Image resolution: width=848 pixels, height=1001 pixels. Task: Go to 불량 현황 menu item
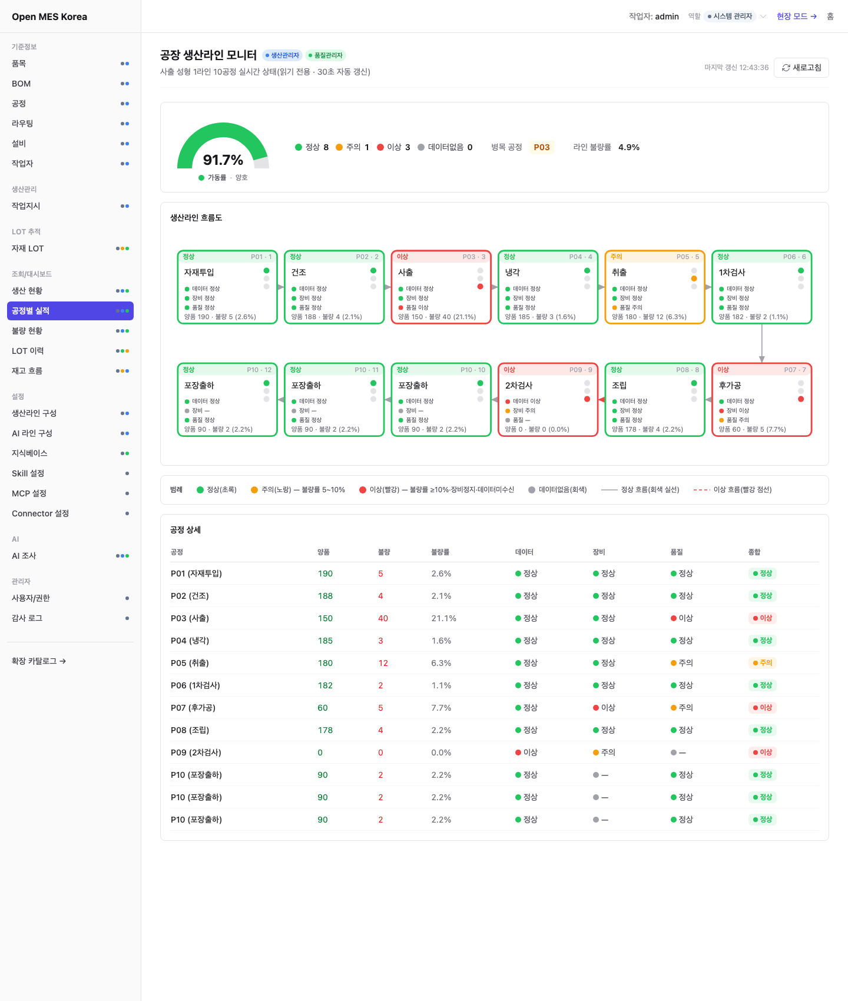pyautogui.click(x=70, y=331)
